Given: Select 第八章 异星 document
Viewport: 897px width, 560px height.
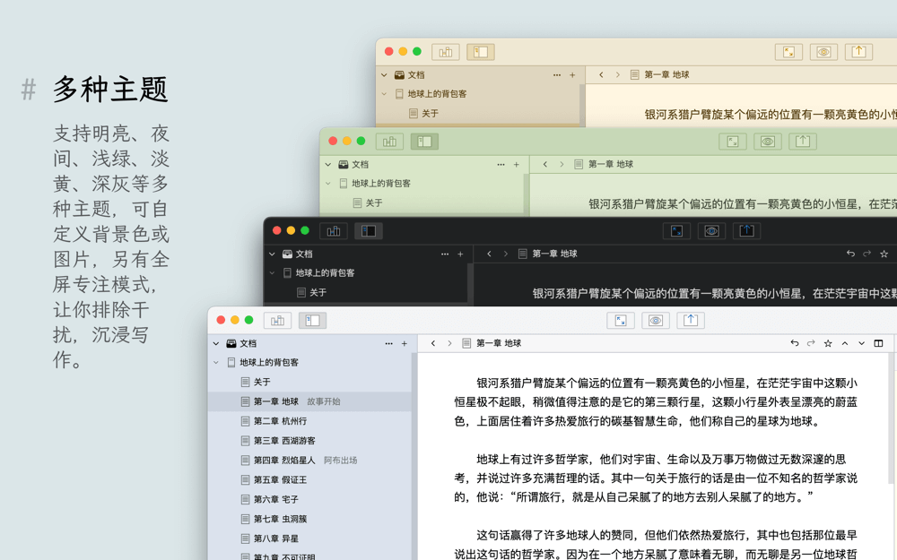Looking at the screenshot, I should [x=309, y=538].
